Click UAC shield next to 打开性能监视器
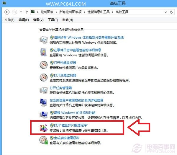The height and width of the screenshot is (155, 177). (52, 63)
